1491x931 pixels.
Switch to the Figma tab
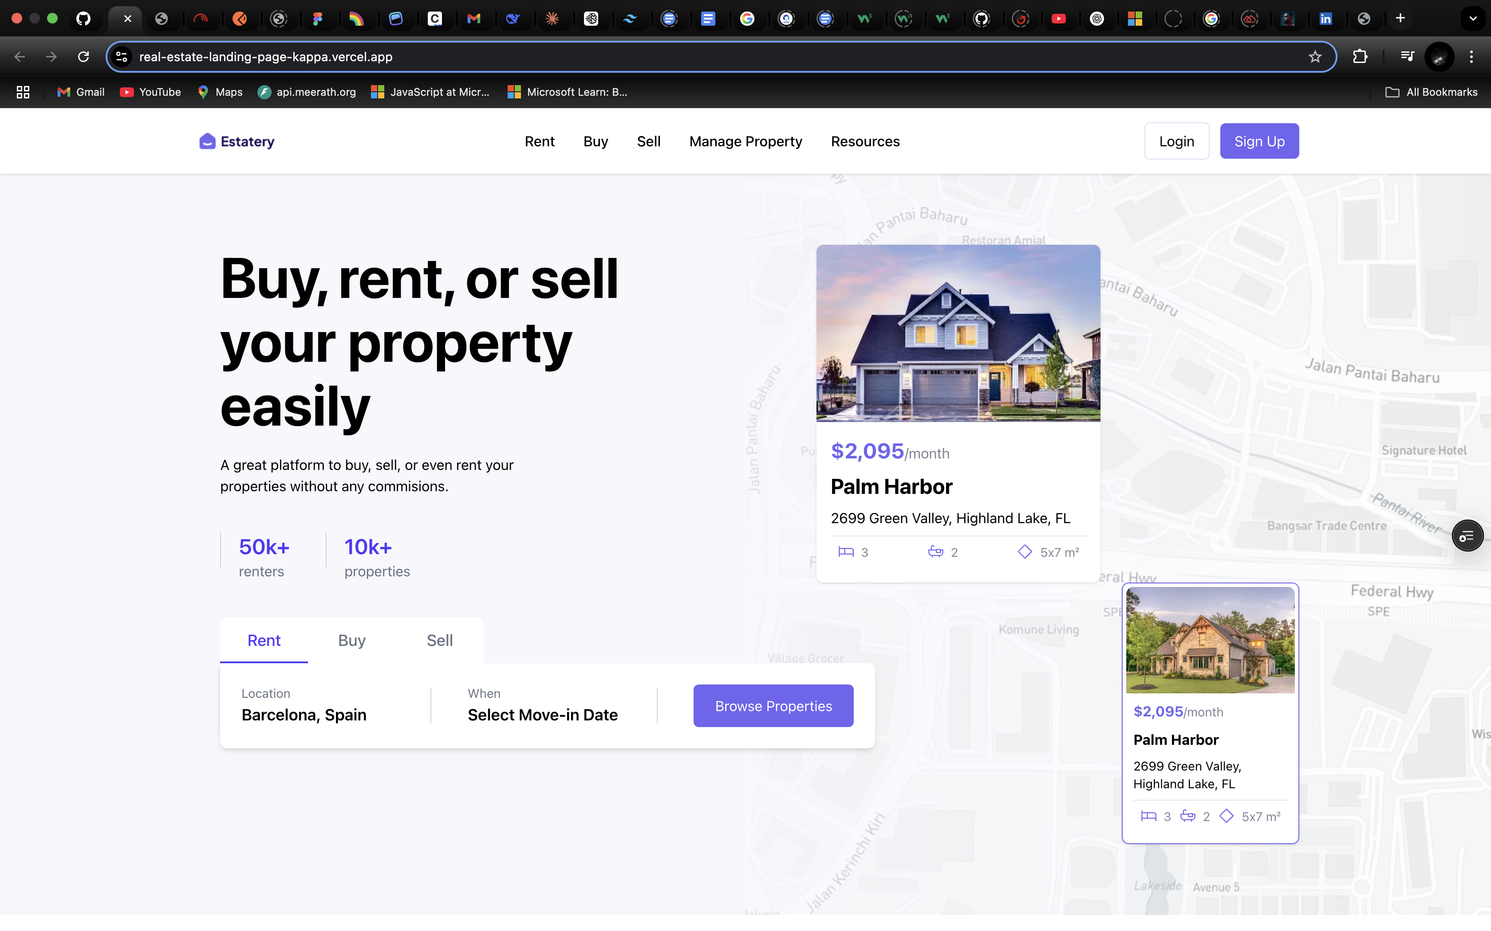[x=318, y=19]
